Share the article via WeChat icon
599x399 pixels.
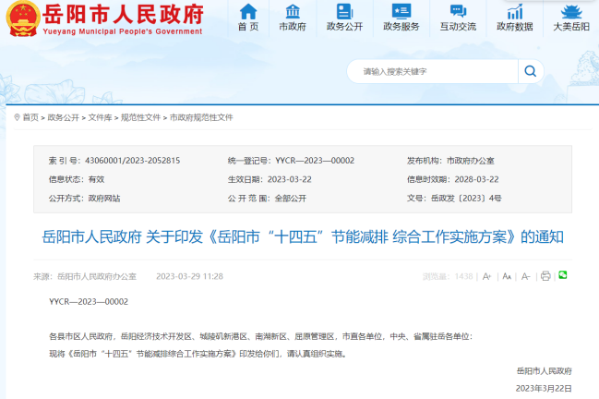563,275
